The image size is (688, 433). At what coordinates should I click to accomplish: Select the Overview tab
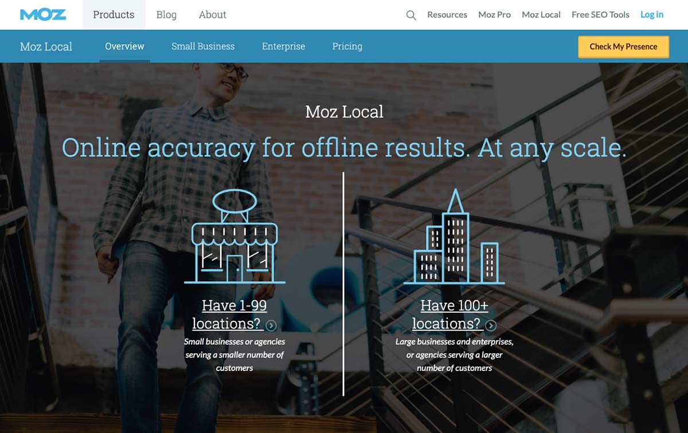[124, 46]
